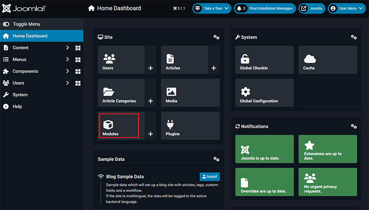Screen dimensions: 369x210
Task: Open Sample Data panel settings gears
Action: click(216, 160)
